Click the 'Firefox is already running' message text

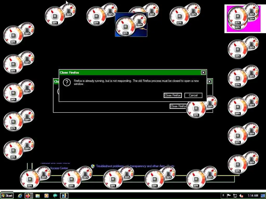pyautogui.click(x=136, y=82)
